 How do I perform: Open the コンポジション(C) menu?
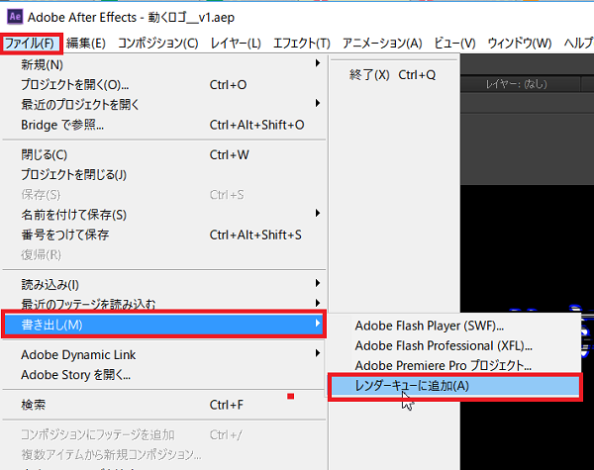pyautogui.click(x=158, y=44)
